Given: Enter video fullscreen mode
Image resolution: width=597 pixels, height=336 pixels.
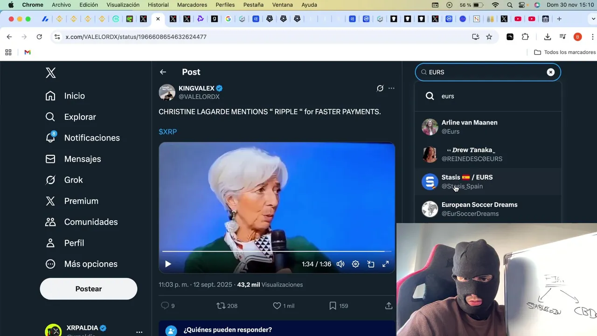Looking at the screenshot, I should (x=386, y=264).
